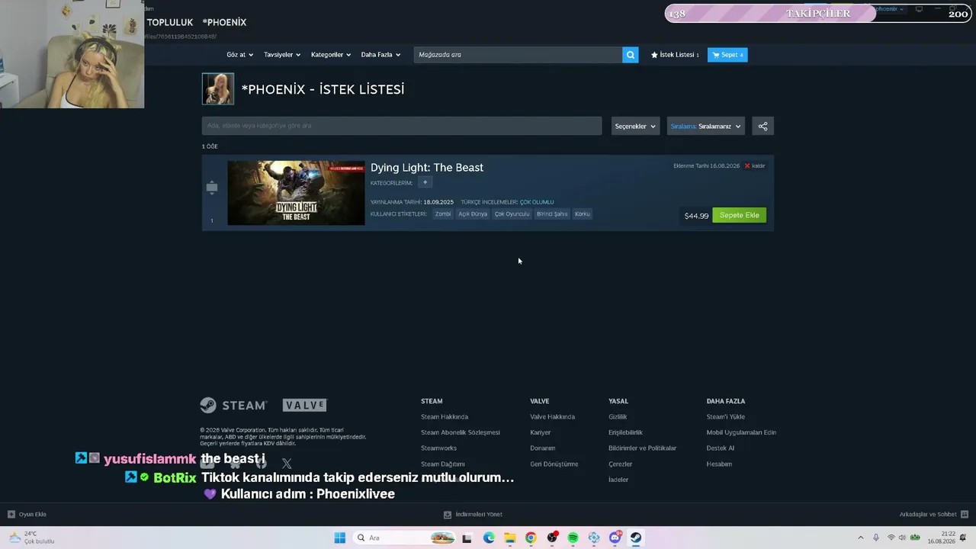
Task: Open the wishlist share icon
Action: pyautogui.click(x=762, y=127)
